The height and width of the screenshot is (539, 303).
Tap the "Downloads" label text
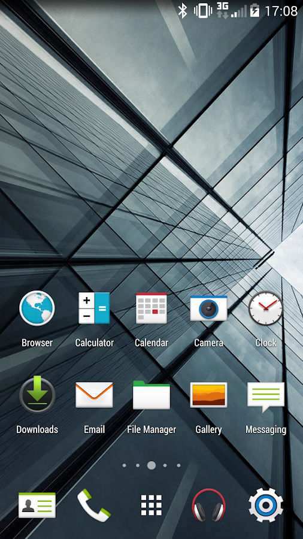tap(37, 429)
